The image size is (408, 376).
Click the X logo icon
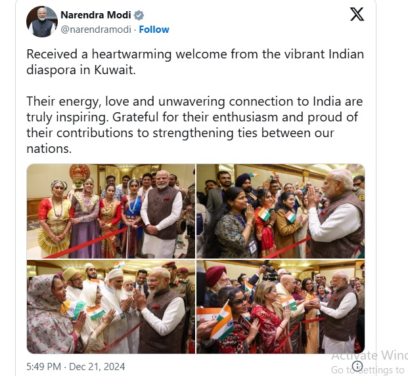357,14
